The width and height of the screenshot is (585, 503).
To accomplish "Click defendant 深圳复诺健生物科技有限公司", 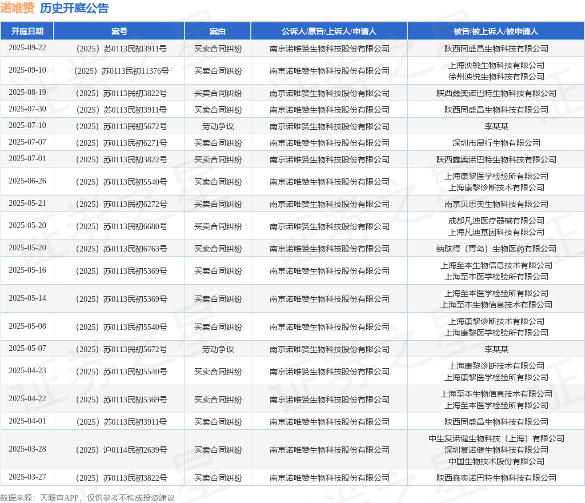I will pyautogui.click(x=496, y=450).
